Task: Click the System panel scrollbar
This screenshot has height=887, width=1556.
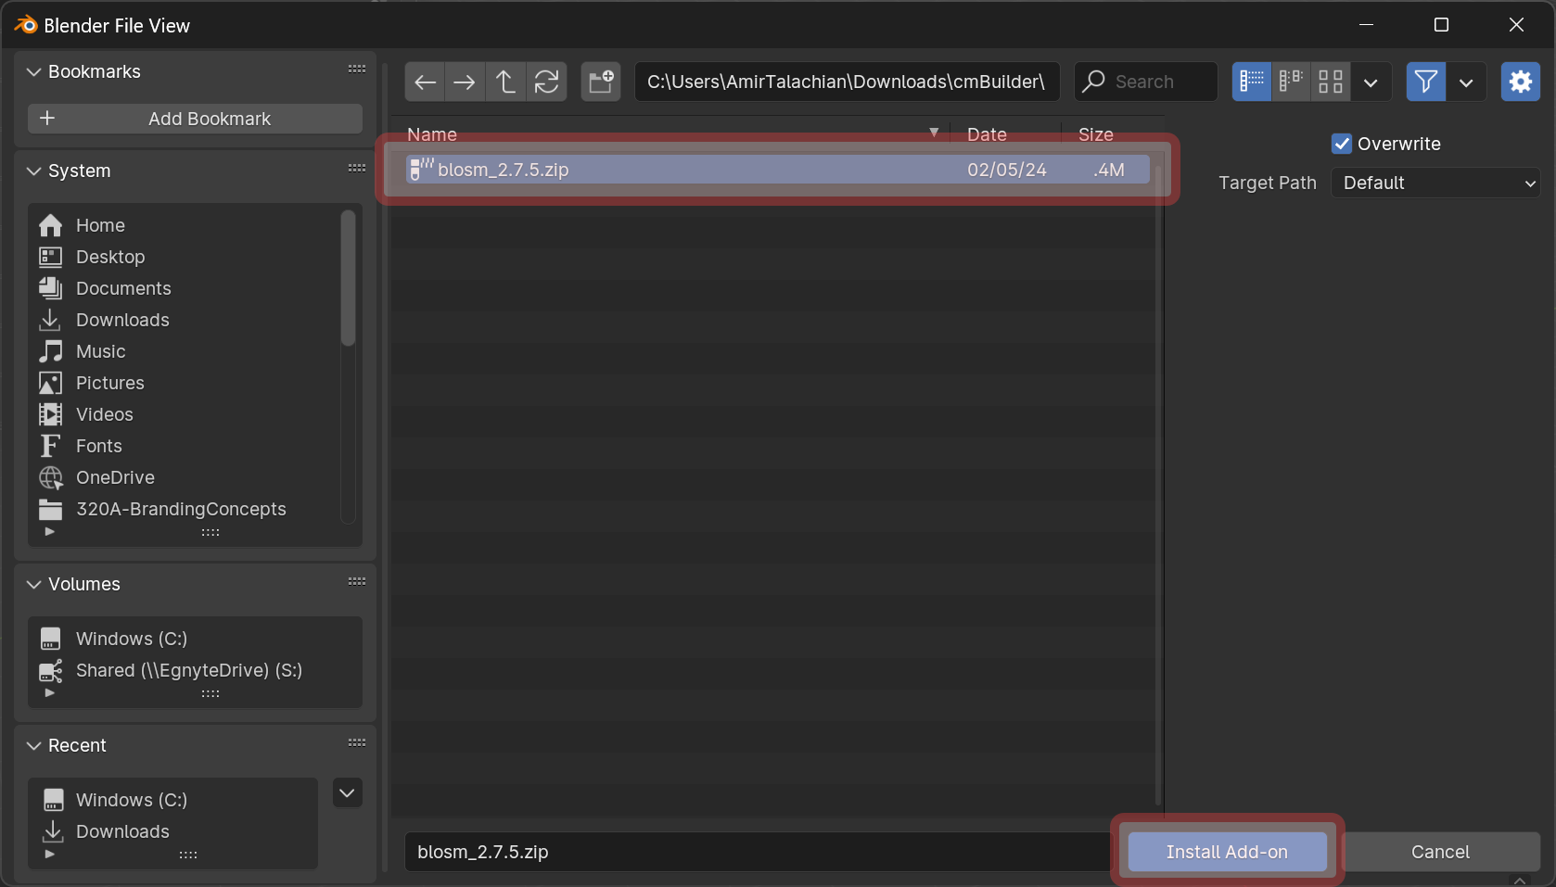Action: click(x=348, y=278)
